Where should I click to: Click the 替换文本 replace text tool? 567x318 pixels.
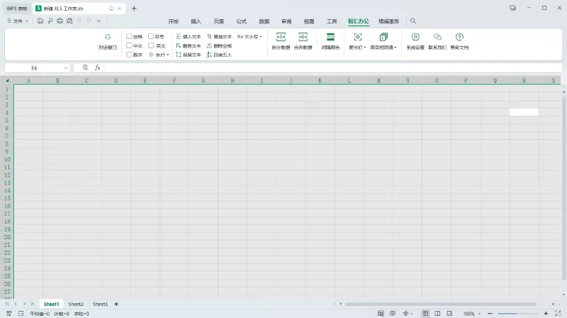(x=219, y=37)
